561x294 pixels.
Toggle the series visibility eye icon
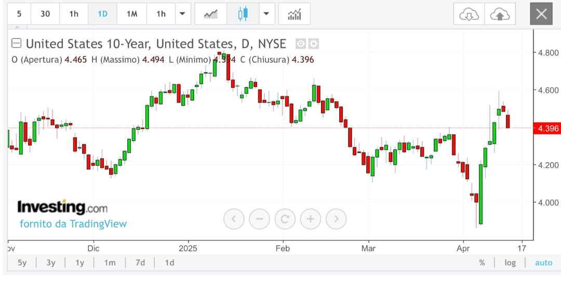(301, 44)
